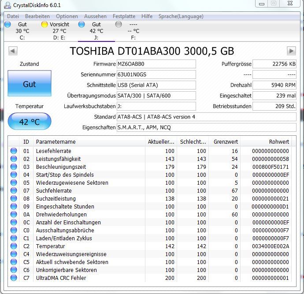Click the Grenzwert column header
The width and height of the screenshot is (304, 294).
[225, 142]
